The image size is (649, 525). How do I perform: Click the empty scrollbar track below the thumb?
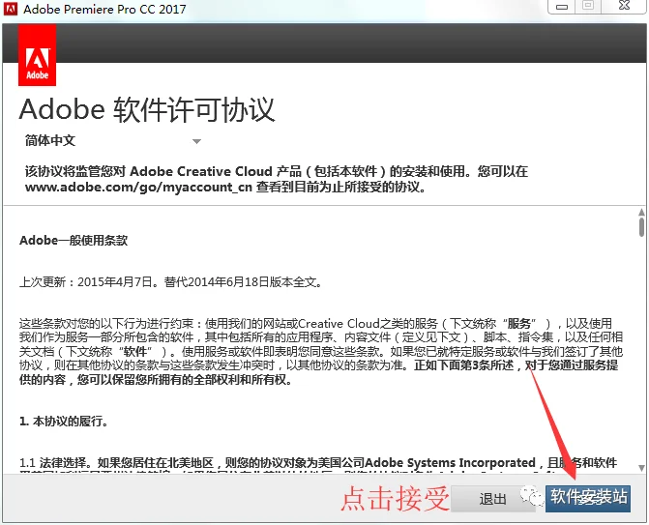641,350
